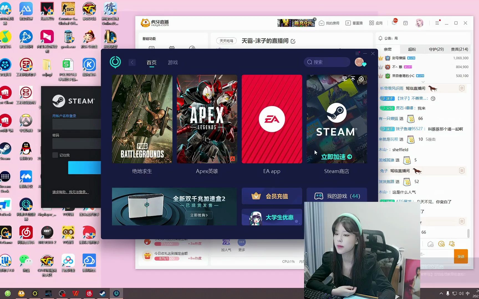Screen dimensions: 479x299
Task: Open the Huya main menu icon
Action: 437,23
